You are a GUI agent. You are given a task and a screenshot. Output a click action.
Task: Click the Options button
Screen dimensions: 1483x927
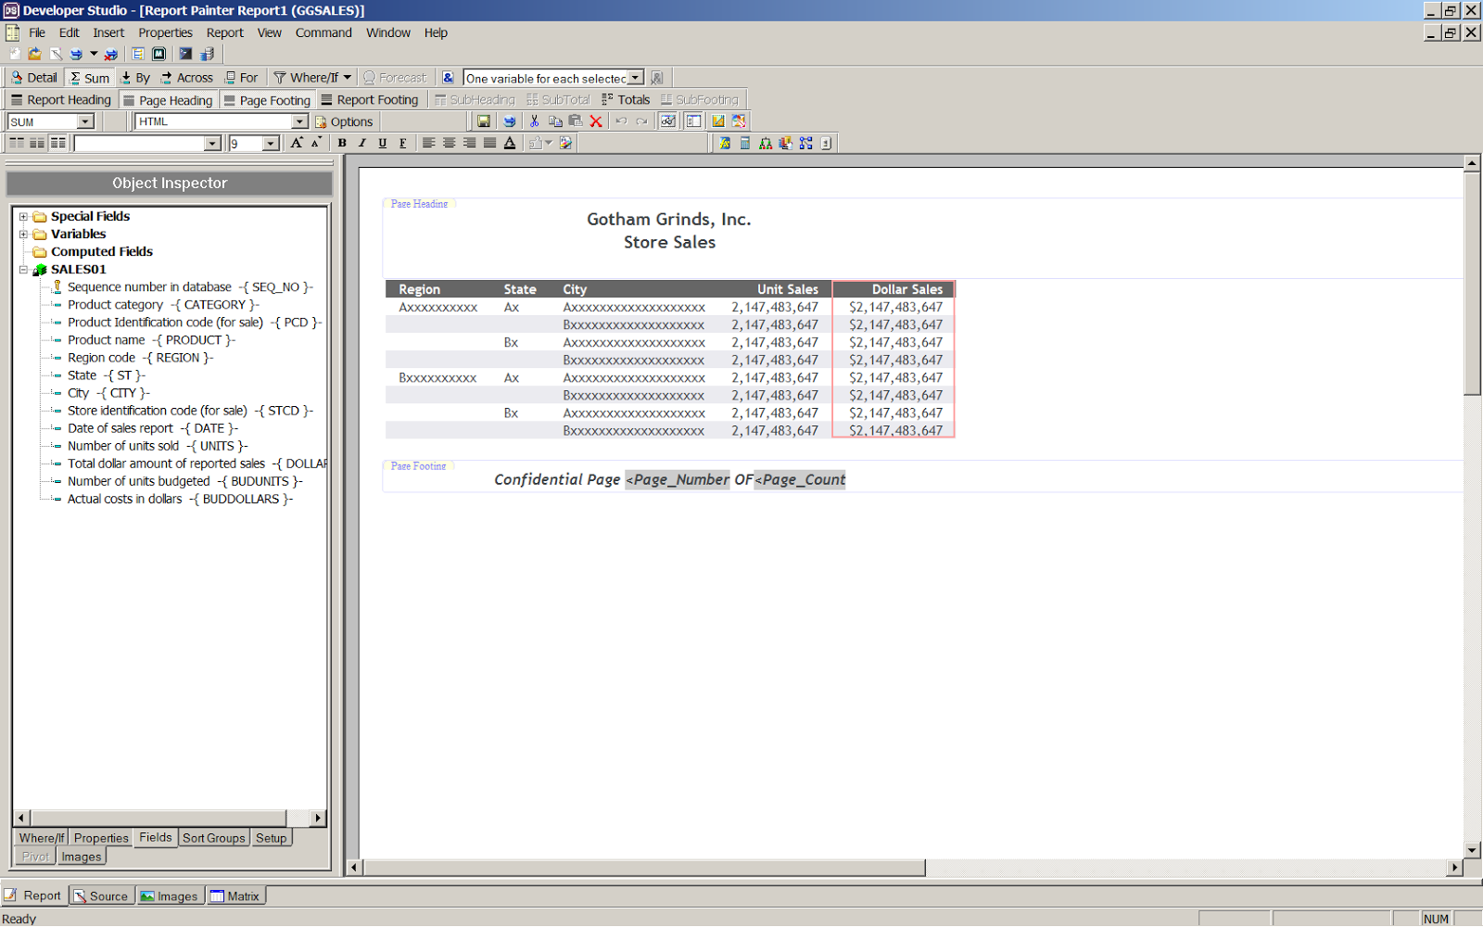pyautogui.click(x=344, y=121)
